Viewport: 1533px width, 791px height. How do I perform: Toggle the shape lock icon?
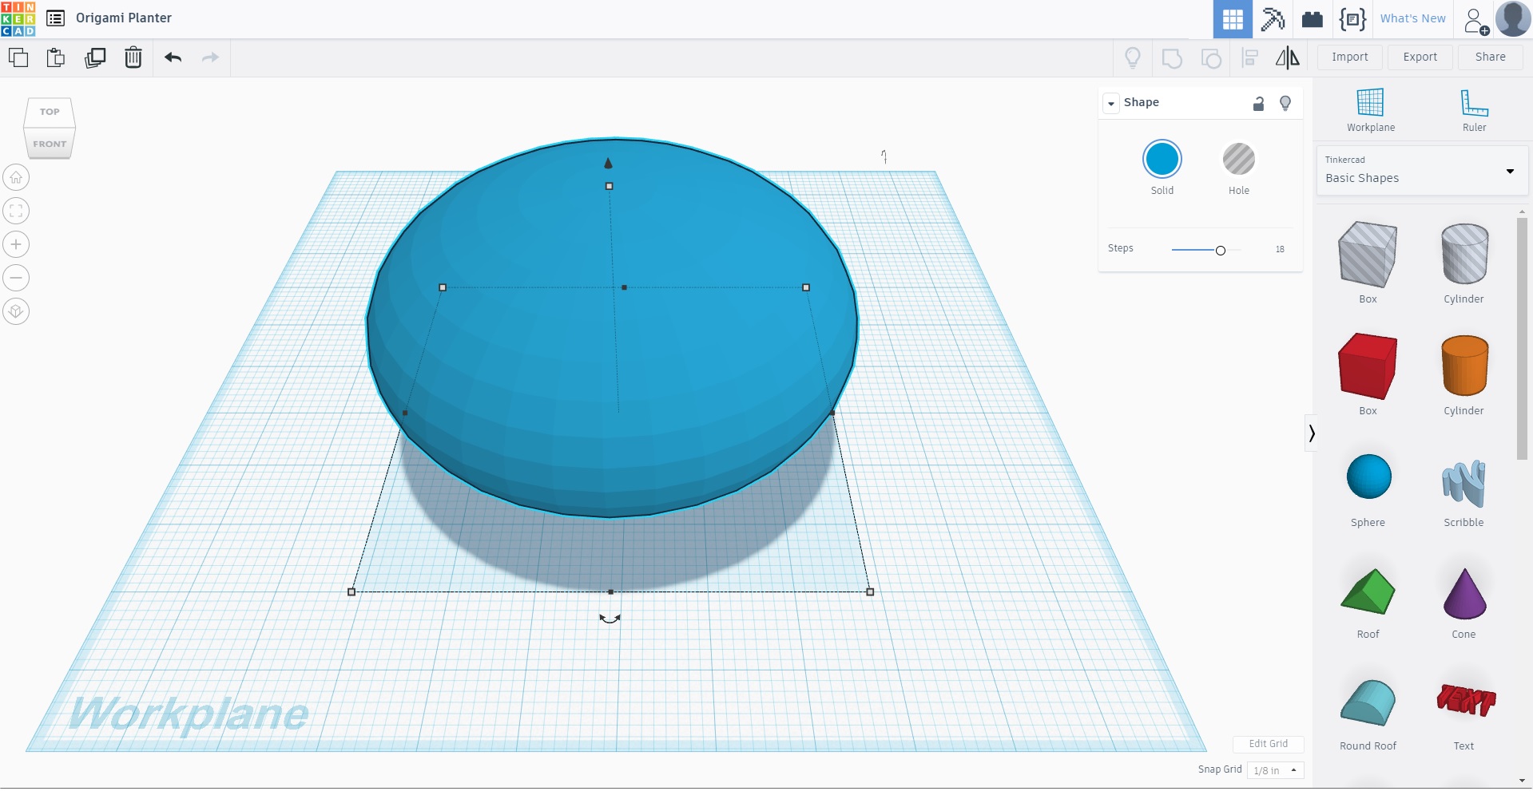pyautogui.click(x=1258, y=103)
